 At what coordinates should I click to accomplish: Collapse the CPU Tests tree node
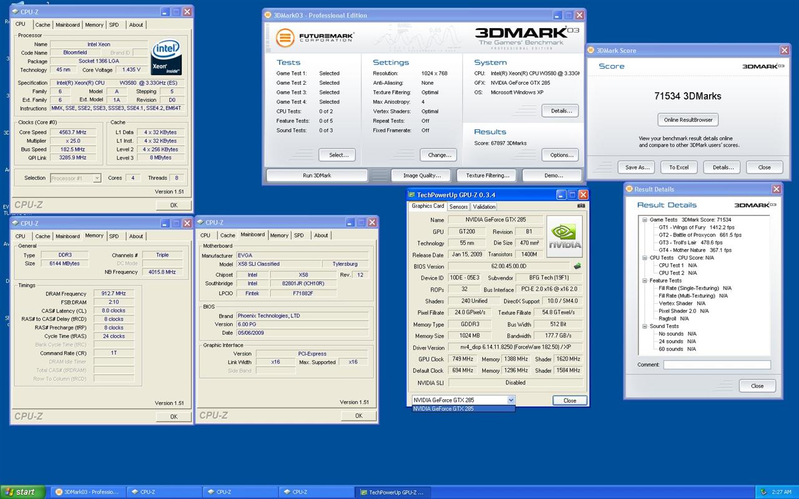[x=644, y=258]
